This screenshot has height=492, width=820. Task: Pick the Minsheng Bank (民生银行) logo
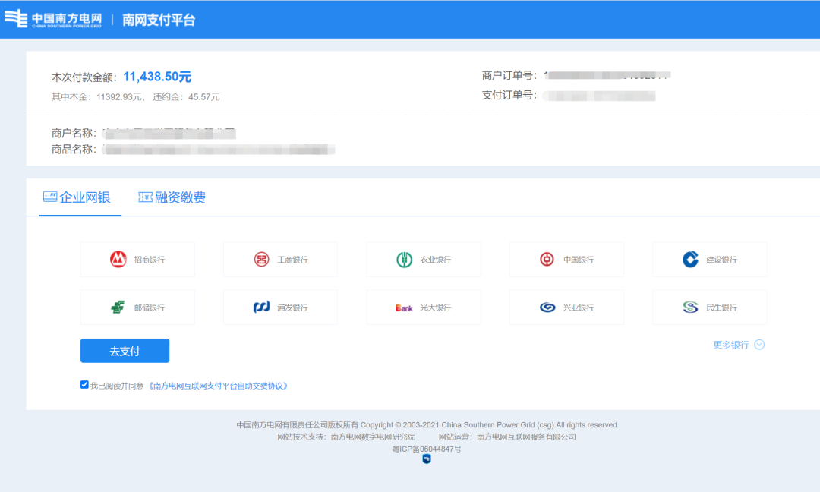690,307
